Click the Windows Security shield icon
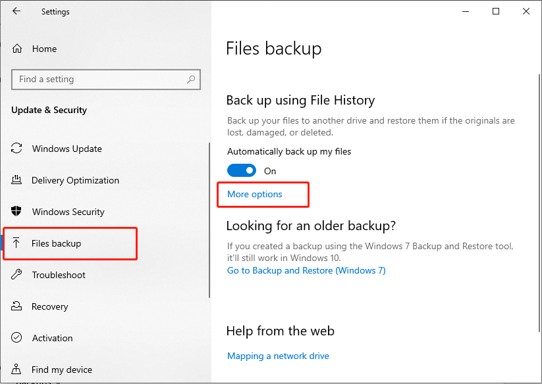Viewport: 542px width, 384px height. click(18, 212)
